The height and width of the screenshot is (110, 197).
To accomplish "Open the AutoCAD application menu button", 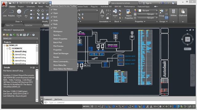I will point(4,4).
